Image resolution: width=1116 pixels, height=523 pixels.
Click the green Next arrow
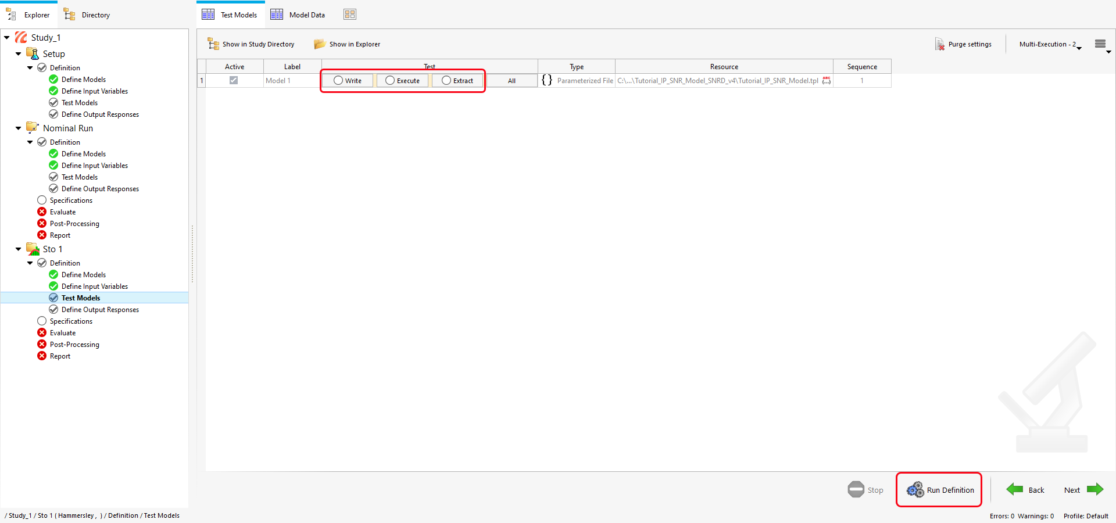tap(1095, 489)
